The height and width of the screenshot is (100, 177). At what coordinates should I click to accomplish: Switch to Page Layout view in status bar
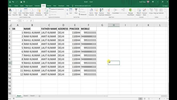(x=145, y=99)
